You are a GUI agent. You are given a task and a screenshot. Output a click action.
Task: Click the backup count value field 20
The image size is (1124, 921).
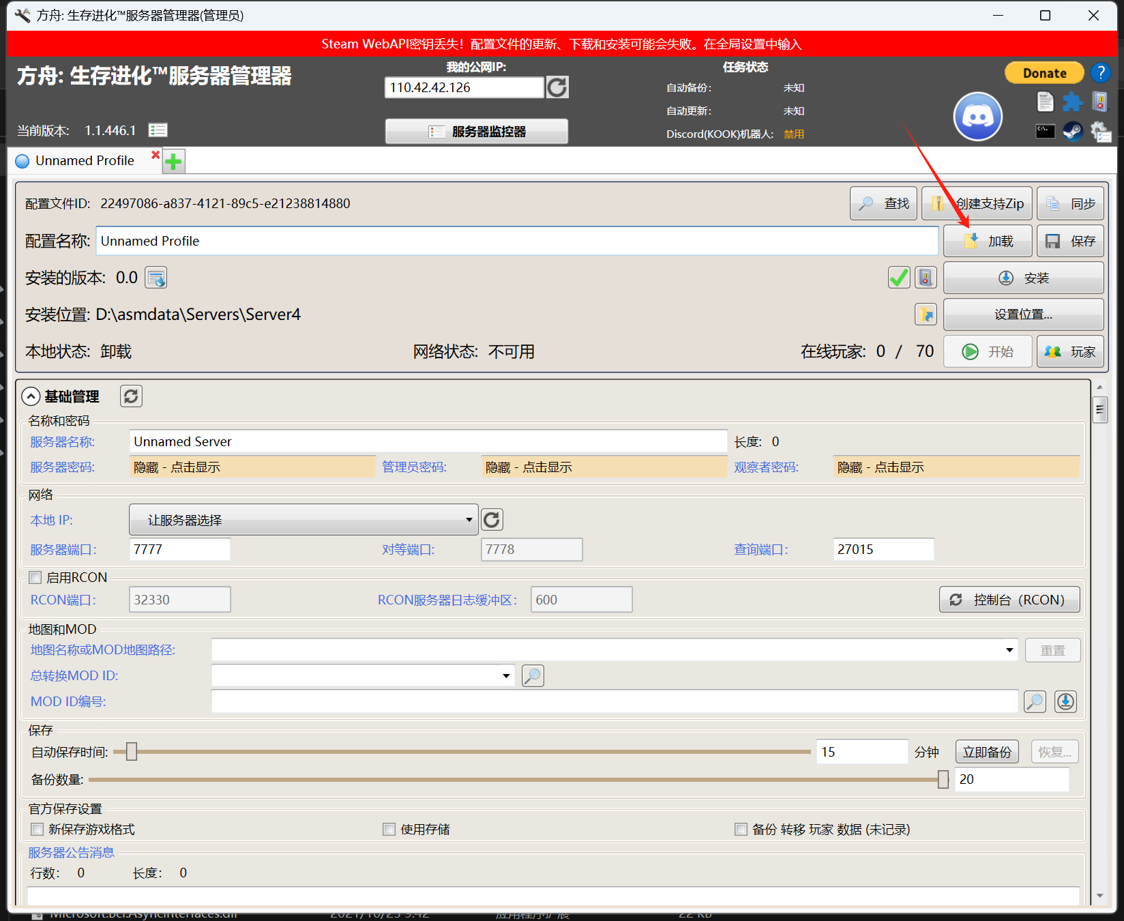[1012, 779]
